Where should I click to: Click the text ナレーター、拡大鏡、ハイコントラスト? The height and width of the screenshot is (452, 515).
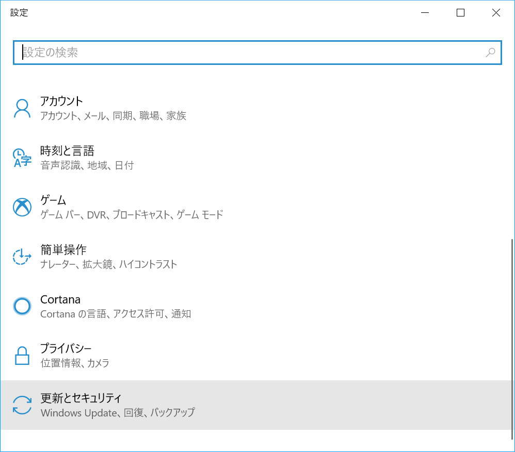pyautogui.click(x=109, y=264)
